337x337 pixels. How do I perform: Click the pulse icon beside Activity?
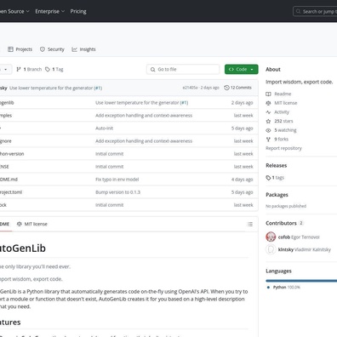tap(268, 112)
